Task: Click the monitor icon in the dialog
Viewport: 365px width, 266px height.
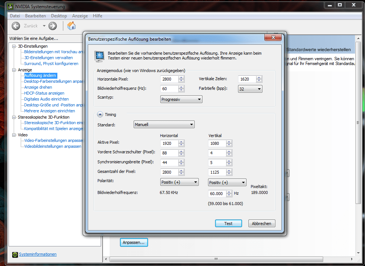Action: click(100, 57)
